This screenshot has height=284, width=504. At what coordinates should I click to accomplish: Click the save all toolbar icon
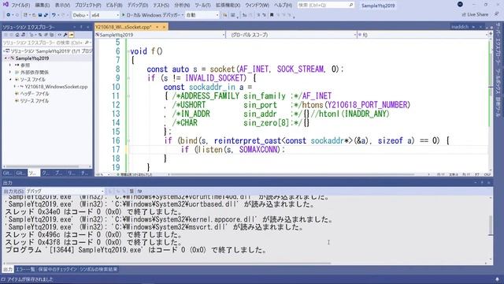pos(46,15)
